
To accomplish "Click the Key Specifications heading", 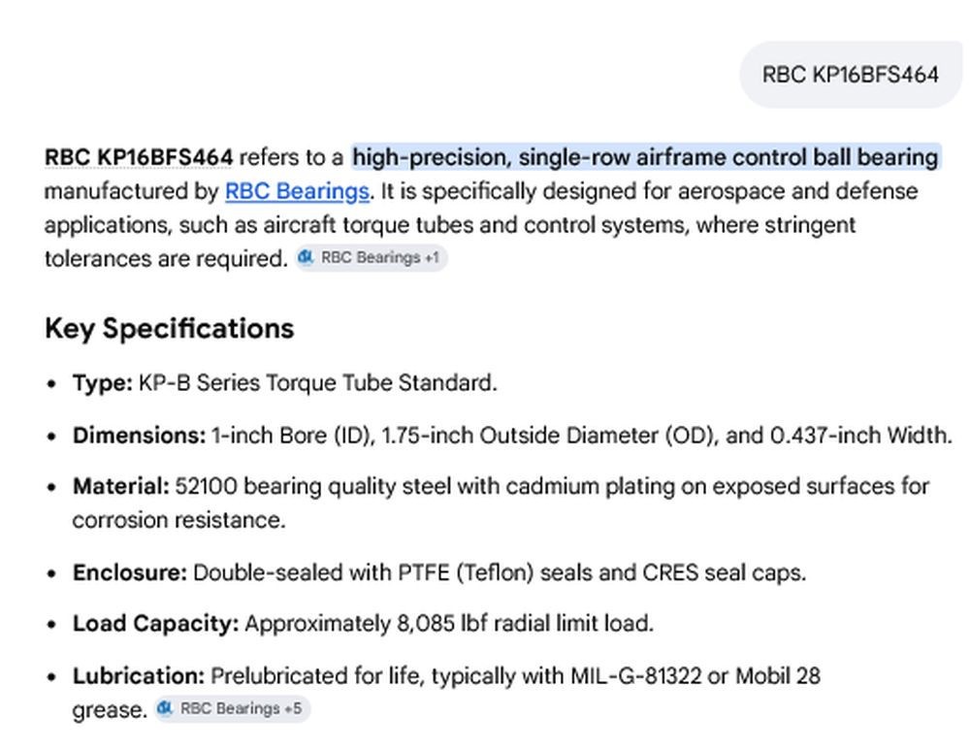I will click(170, 328).
